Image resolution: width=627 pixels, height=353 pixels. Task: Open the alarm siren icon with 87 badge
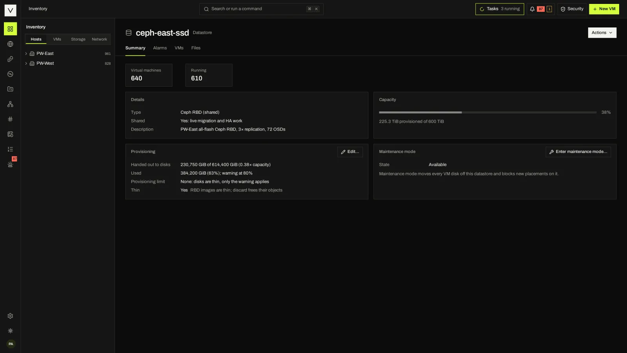(x=10, y=164)
